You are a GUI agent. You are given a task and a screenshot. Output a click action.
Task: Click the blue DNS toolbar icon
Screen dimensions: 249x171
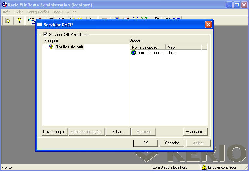pyautogui.click(x=135, y=18)
